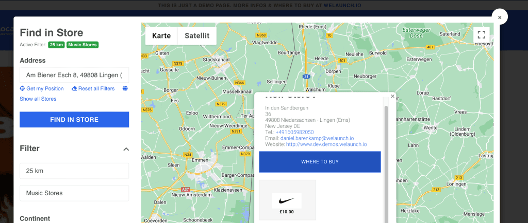The image size is (528, 223).
Task: Switch map to Karte view
Action: pyautogui.click(x=161, y=36)
